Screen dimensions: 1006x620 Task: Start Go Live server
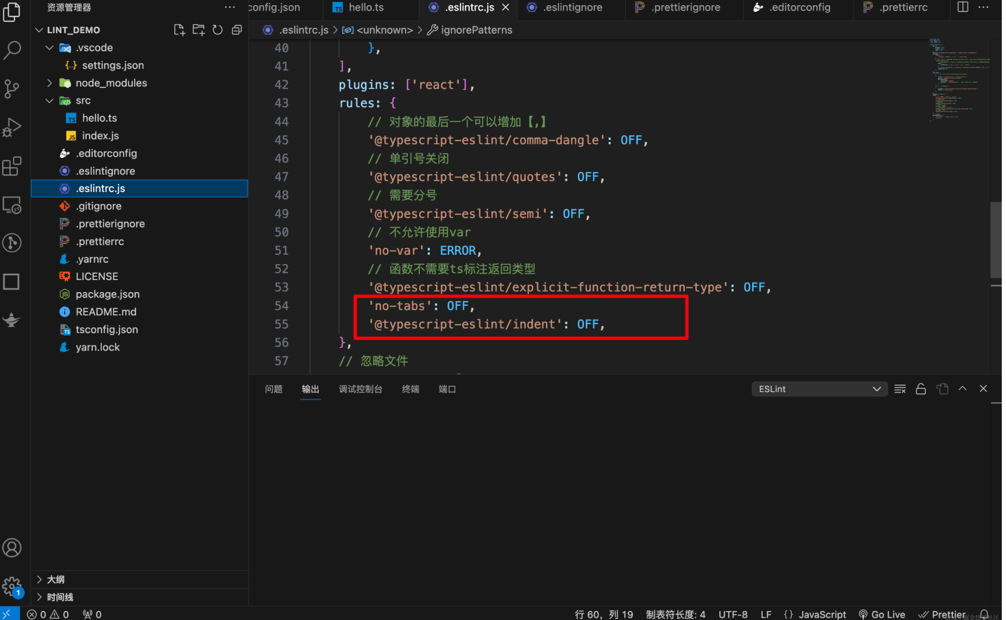click(x=882, y=614)
